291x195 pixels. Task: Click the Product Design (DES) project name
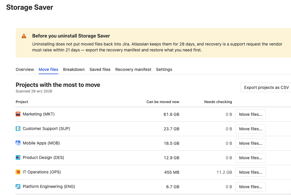coord(43,157)
